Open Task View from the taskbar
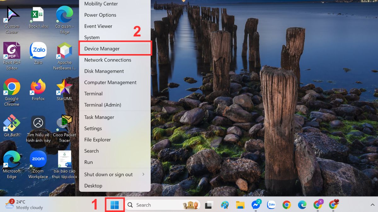Screen dimensions: 378x212 click(208, 205)
